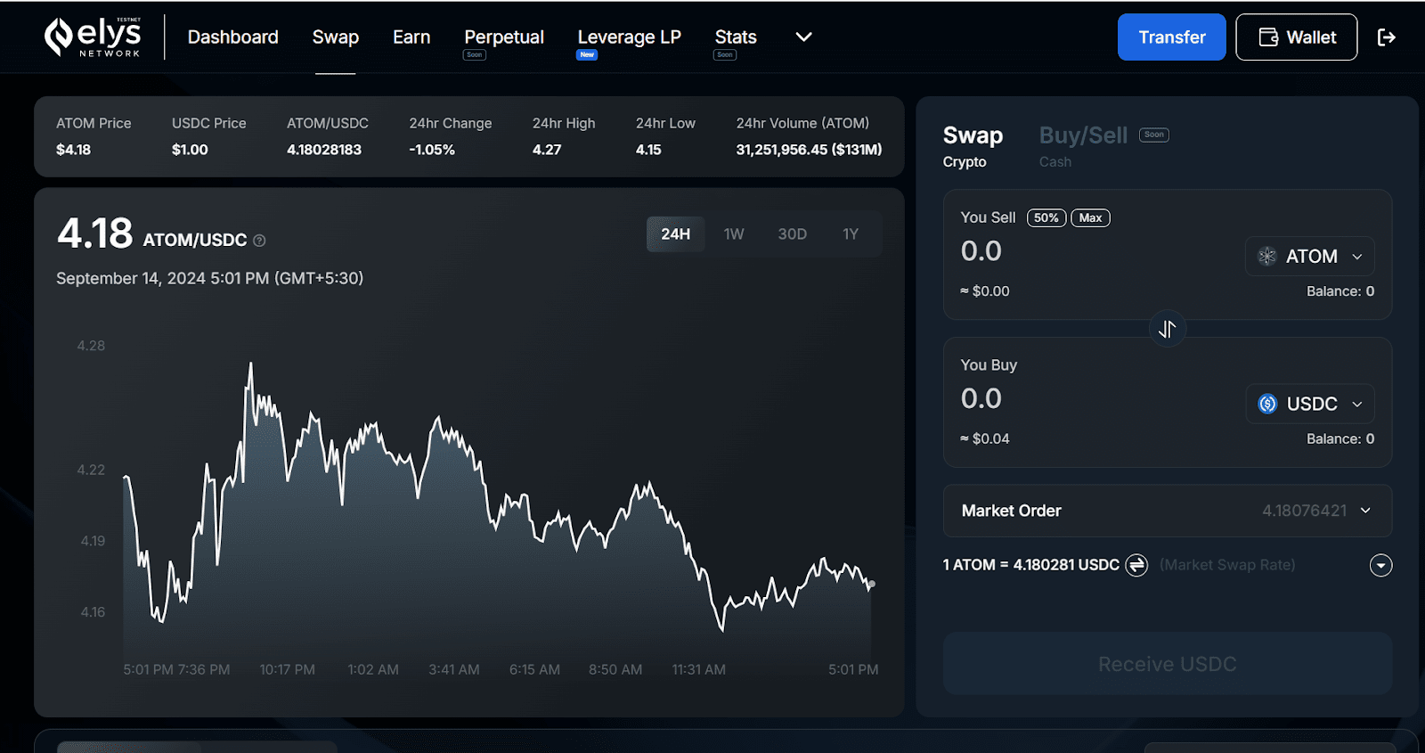The image size is (1425, 753).
Task: Open the ATOM sell token dropdown
Action: (x=1309, y=257)
